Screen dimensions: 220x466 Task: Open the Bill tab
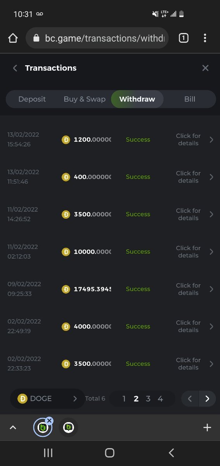(x=190, y=99)
